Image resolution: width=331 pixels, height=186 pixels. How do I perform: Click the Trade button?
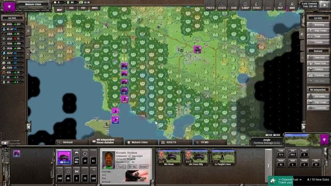click(x=318, y=37)
